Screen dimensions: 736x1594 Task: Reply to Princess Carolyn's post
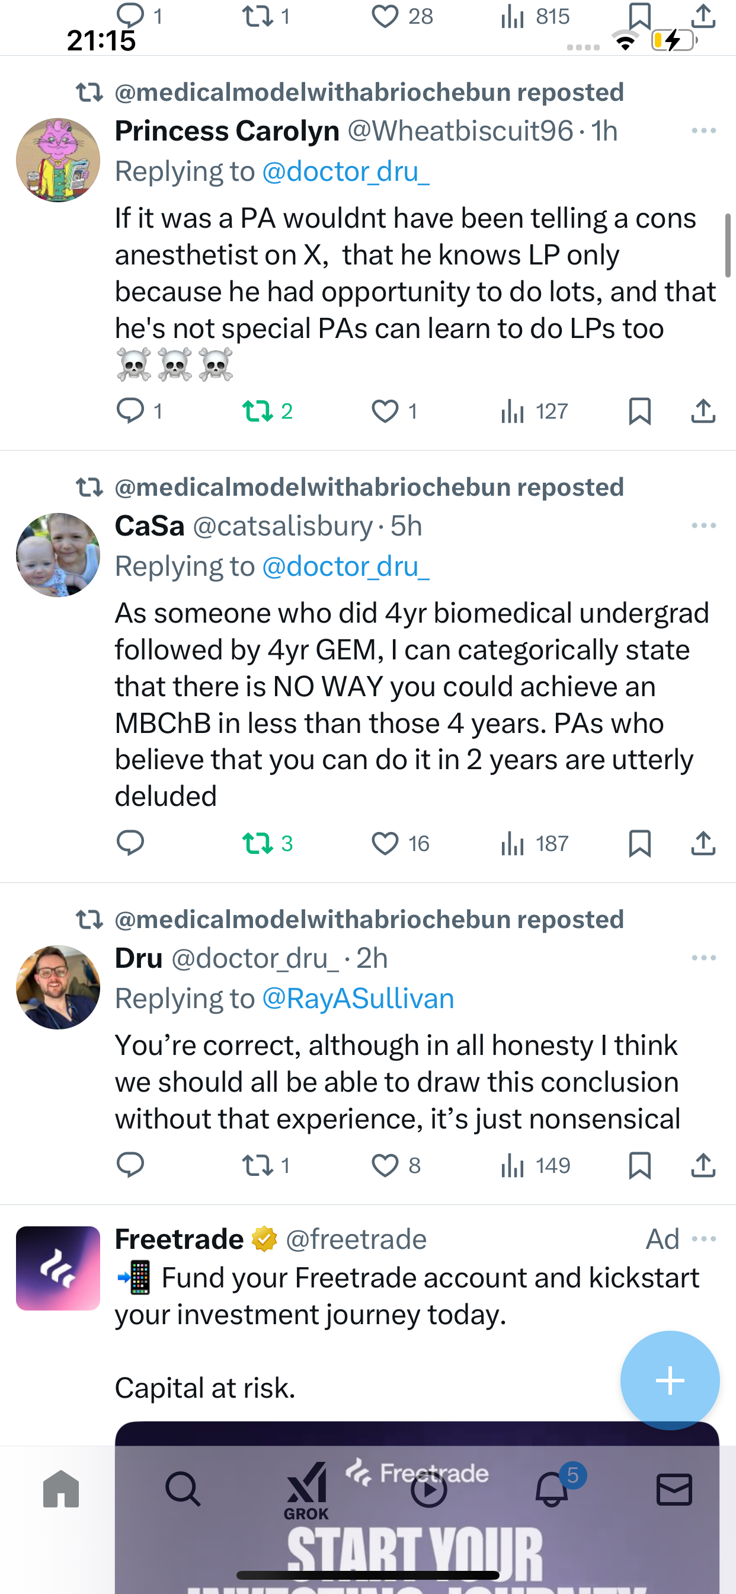coord(130,411)
